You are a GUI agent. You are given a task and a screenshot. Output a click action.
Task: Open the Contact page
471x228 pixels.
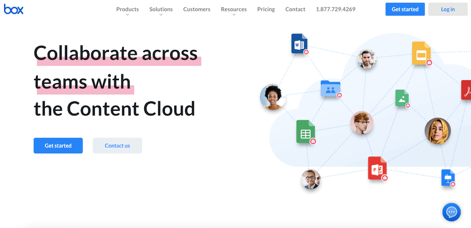pos(296,9)
